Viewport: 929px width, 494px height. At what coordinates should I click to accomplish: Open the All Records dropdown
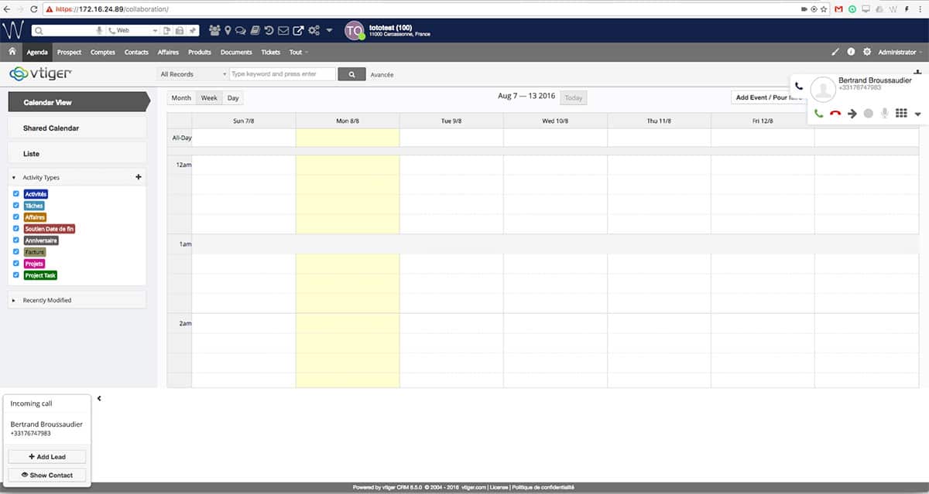193,74
